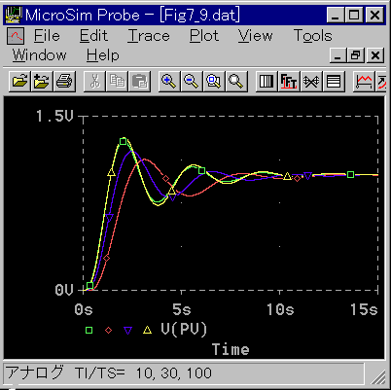The image size is (391, 390).
Task: Click the Paste clipboard icon
Action: [x=139, y=81]
